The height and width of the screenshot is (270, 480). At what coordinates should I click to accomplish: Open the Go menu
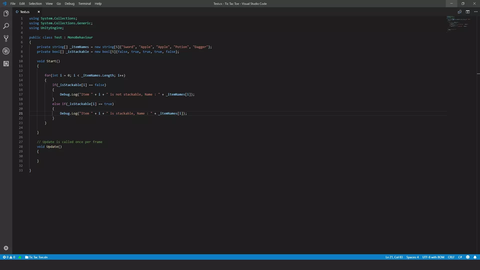tap(59, 3)
